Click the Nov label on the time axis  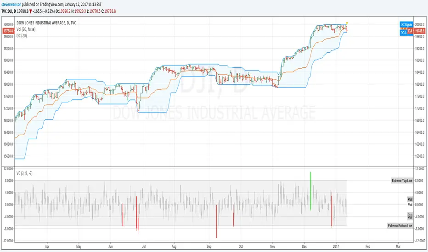click(272, 246)
